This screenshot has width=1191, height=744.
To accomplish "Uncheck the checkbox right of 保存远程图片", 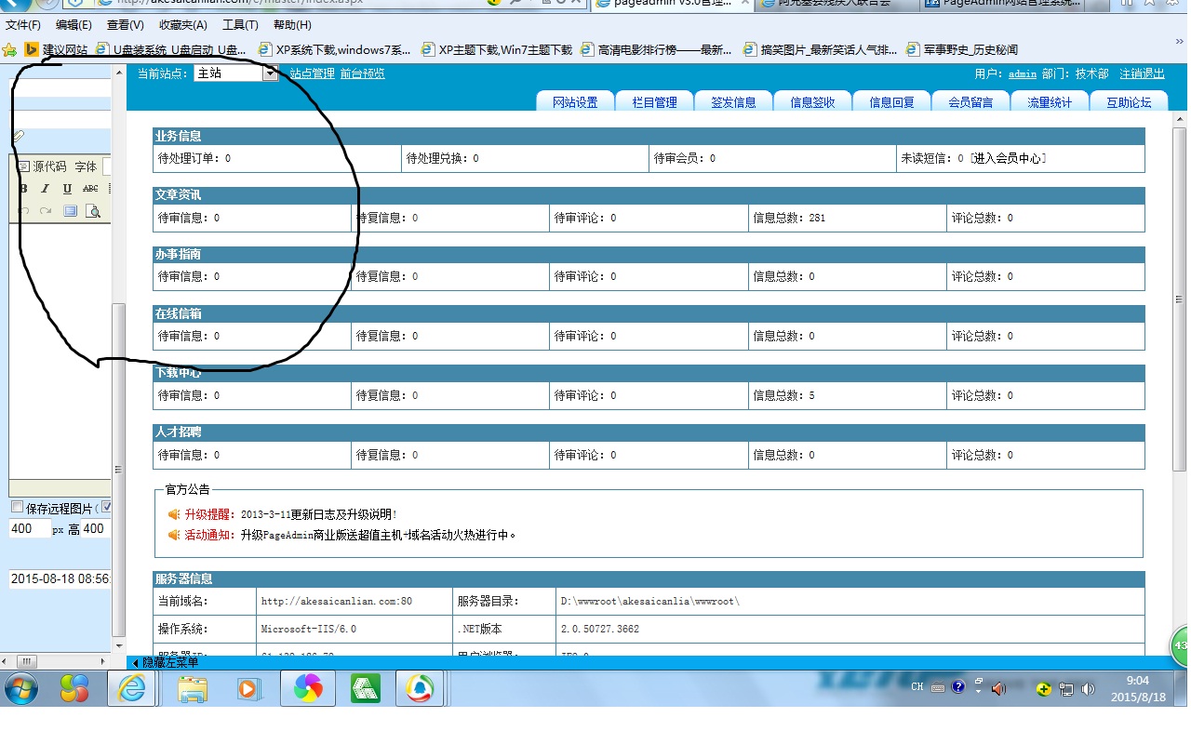I will point(106,508).
